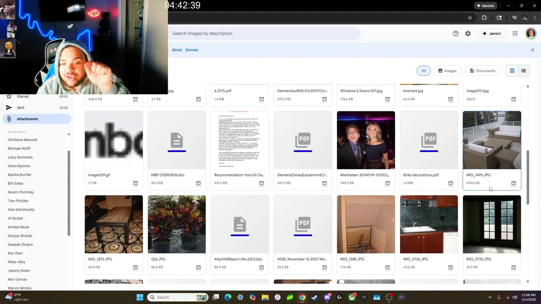Open the Google apps grid icon
This screenshot has height=304, width=541.
tap(515, 33)
